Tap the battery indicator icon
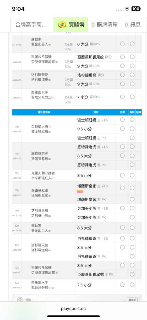 [x=136, y=9]
